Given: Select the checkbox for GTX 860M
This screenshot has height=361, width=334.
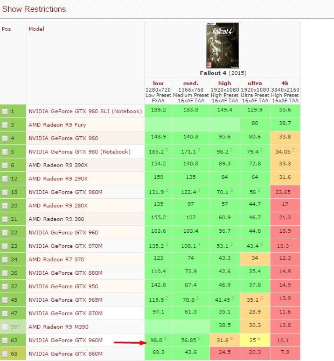Looking at the screenshot, I should (x=5, y=354).
